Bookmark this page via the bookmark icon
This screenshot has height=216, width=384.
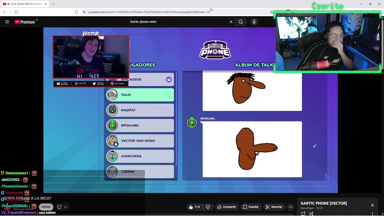tap(76, 12)
